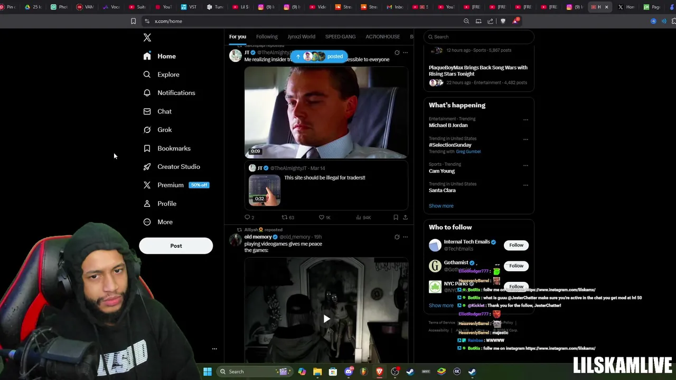Open Creator Studio
The width and height of the screenshot is (676, 380).
tap(172, 167)
